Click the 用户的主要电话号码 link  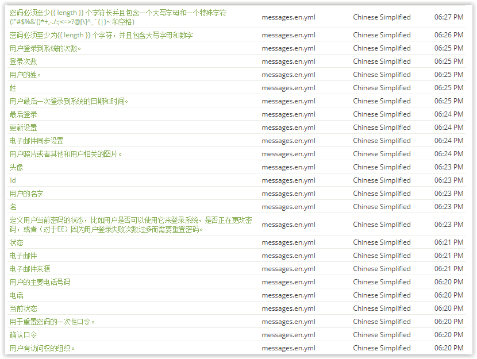coord(40,283)
